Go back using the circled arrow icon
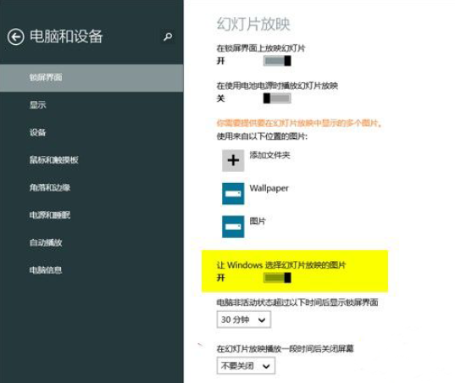Image resolution: width=455 pixels, height=383 pixels. pos(15,37)
